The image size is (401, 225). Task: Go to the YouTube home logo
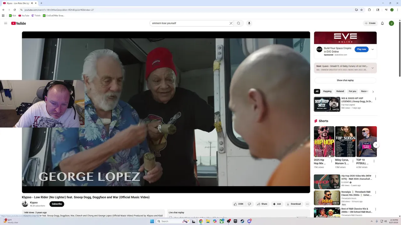18,23
